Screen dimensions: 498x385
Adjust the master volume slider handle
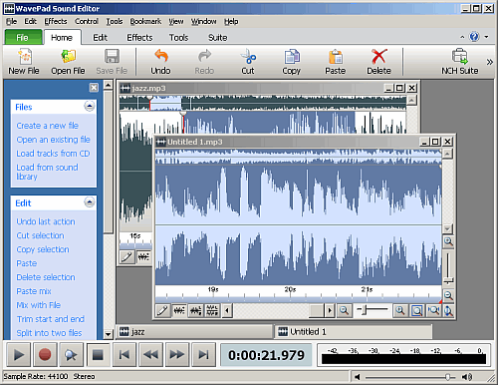[448, 377]
